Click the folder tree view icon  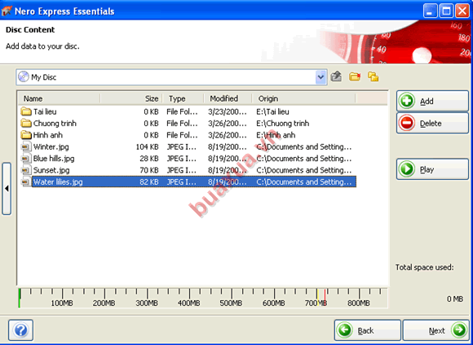374,76
